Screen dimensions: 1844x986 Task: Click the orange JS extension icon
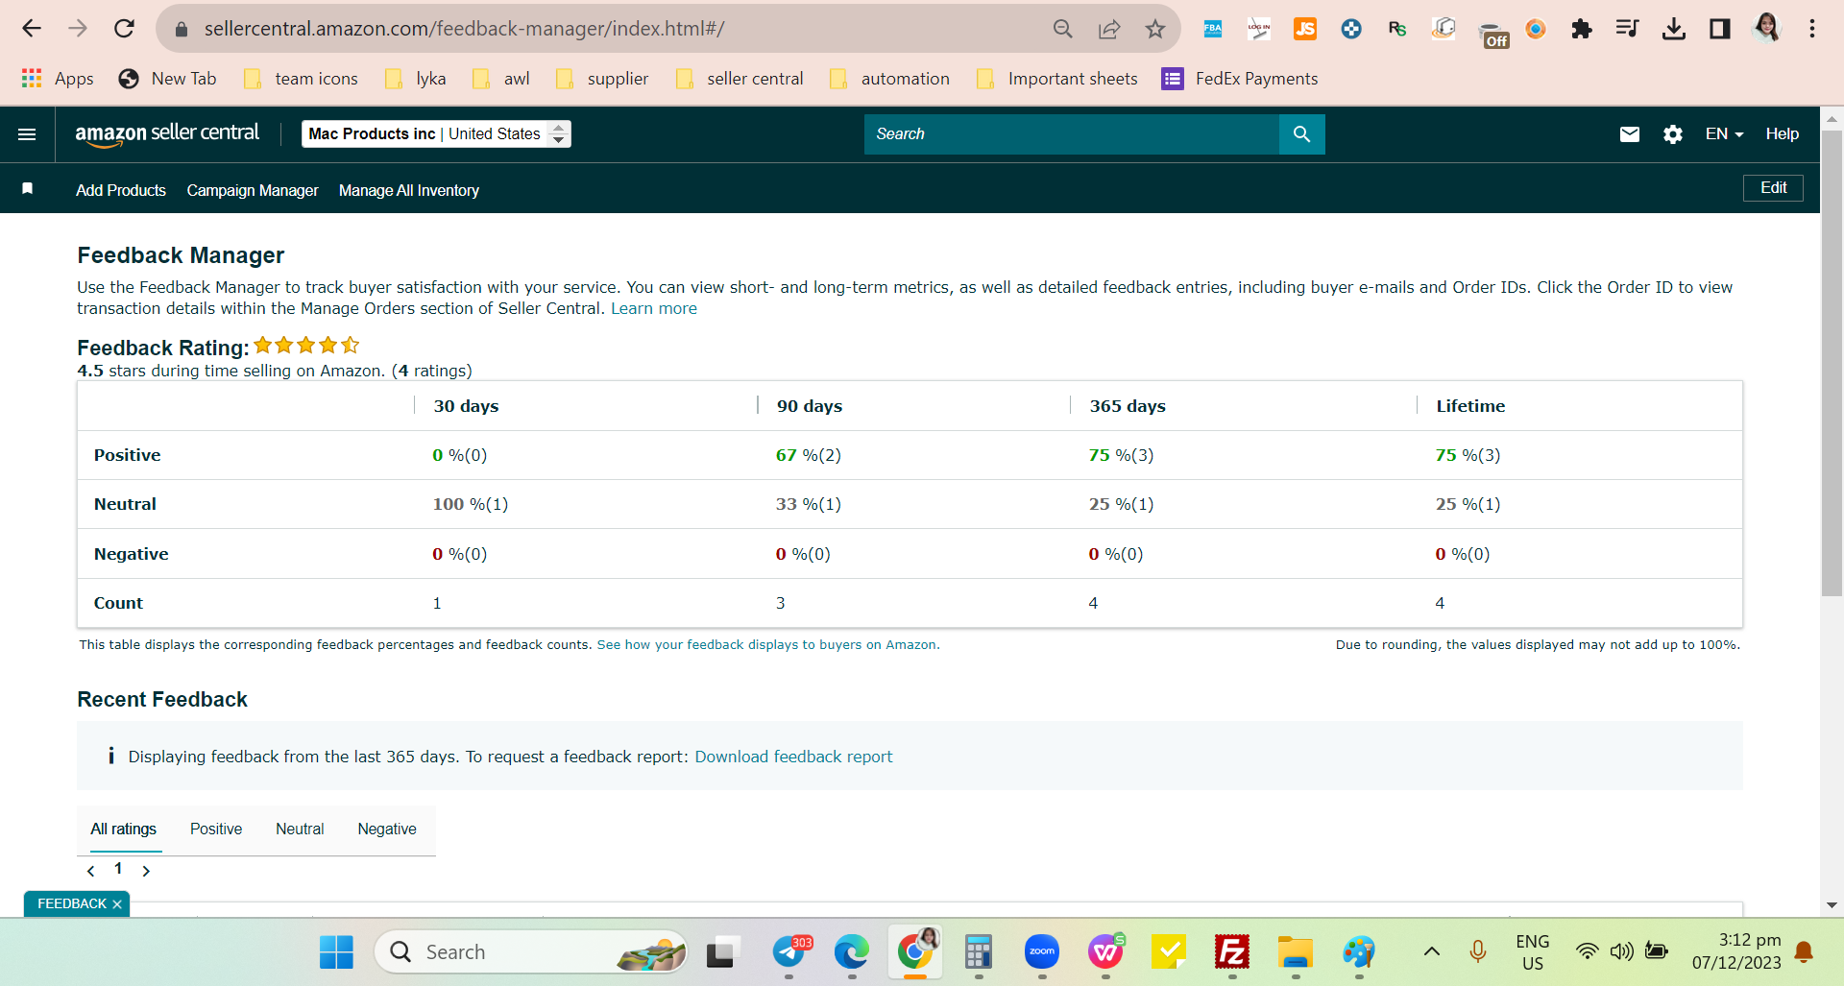[1305, 29]
